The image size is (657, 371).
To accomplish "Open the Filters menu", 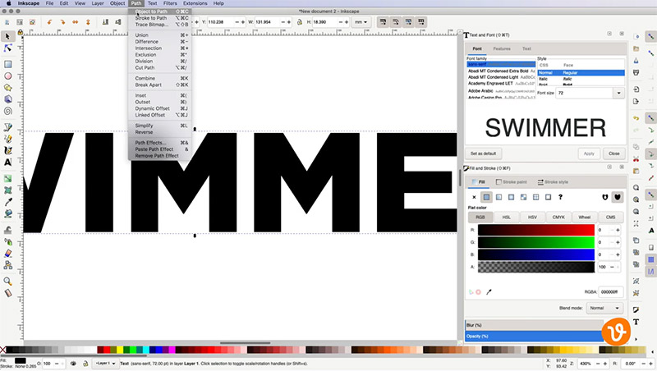I will (x=170, y=3).
